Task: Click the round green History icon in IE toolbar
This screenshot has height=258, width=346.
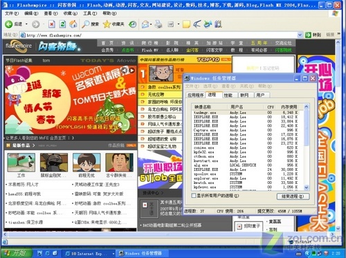Action: pos(132,24)
